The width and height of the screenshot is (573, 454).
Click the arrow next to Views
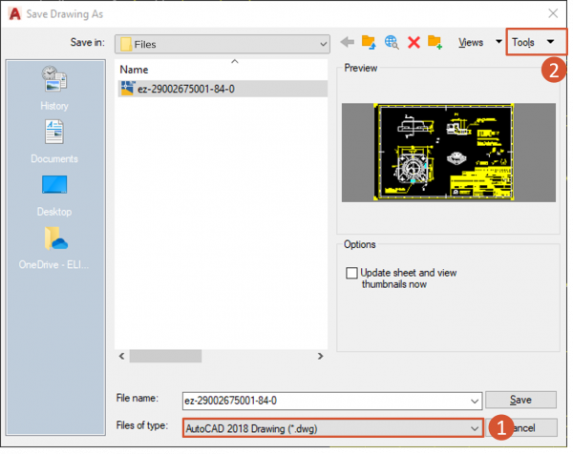499,42
